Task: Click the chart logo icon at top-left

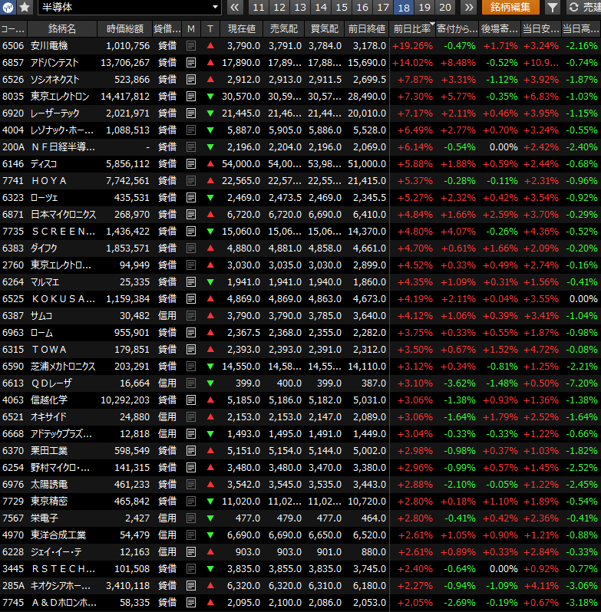Action: coord(8,8)
